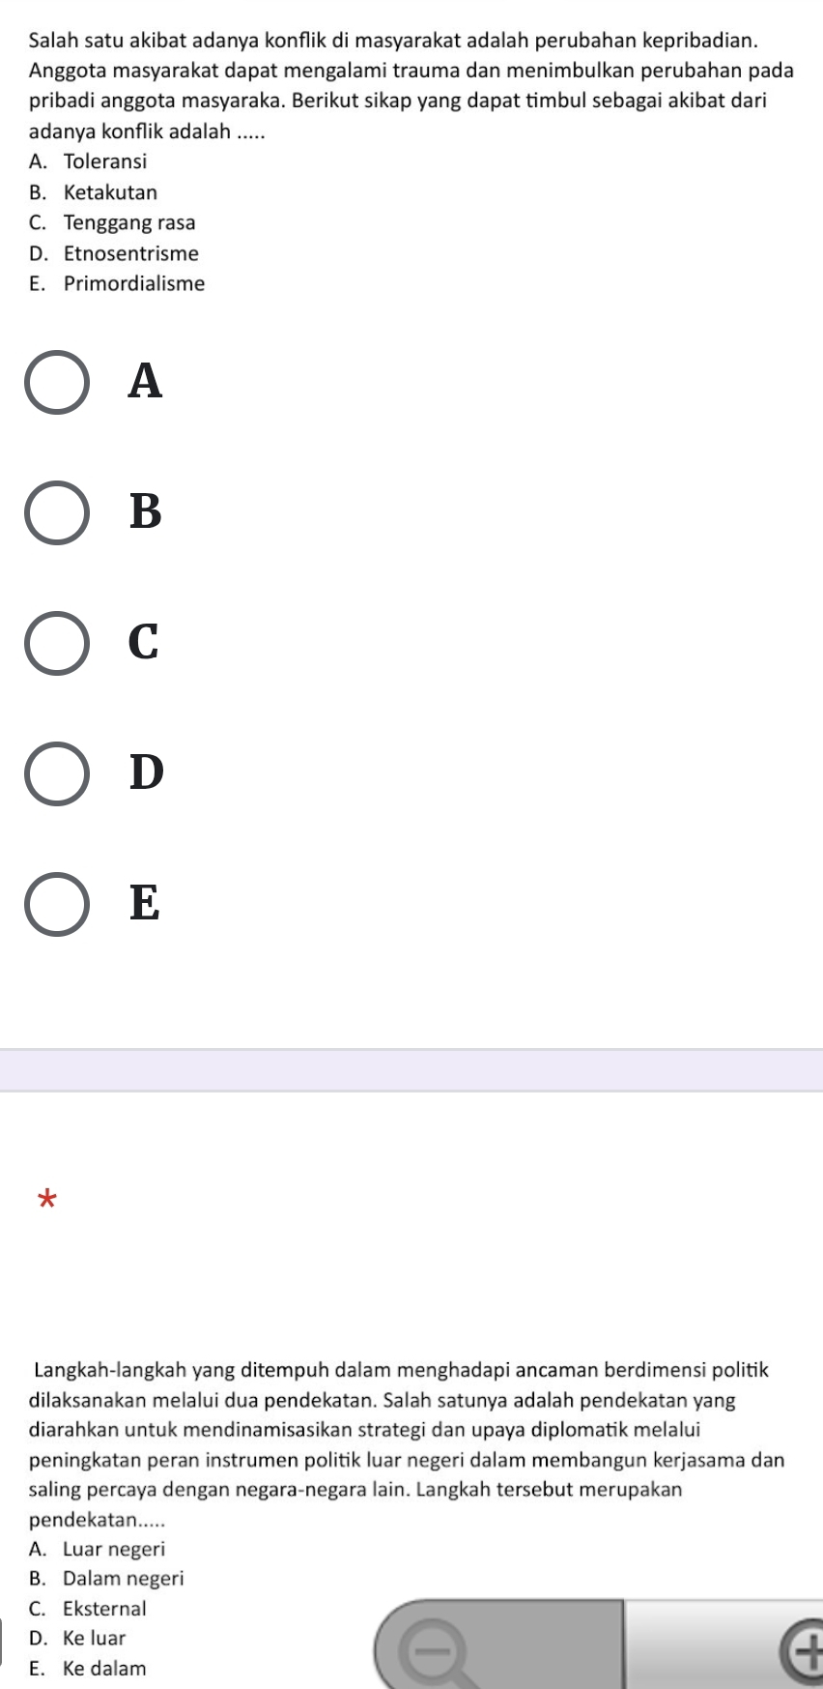Click the "A. Luar negeri" option text
The width and height of the screenshot is (823, 1689).
[x=97, y=1549]
